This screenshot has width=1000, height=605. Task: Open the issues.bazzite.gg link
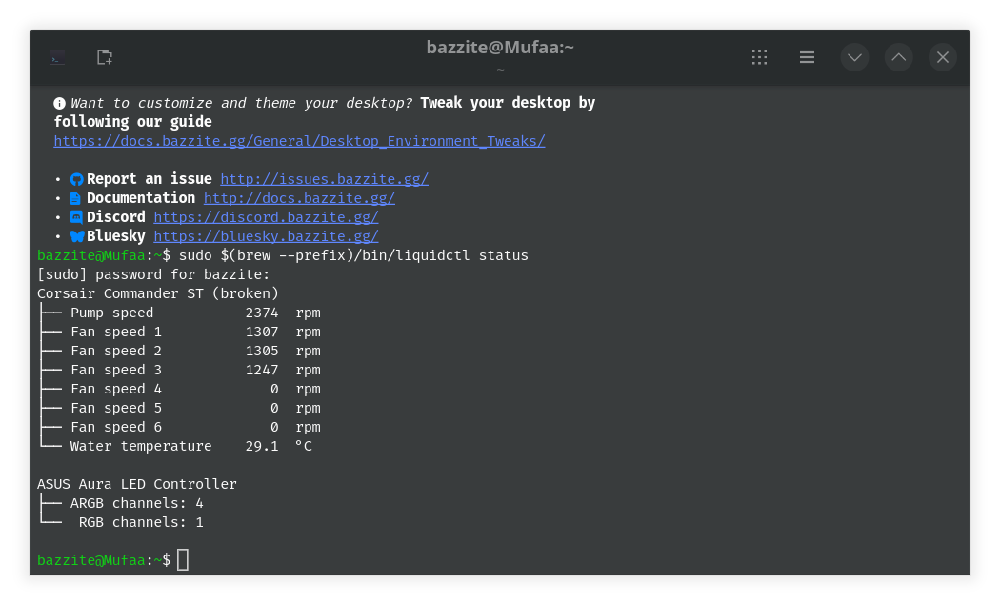324,179
